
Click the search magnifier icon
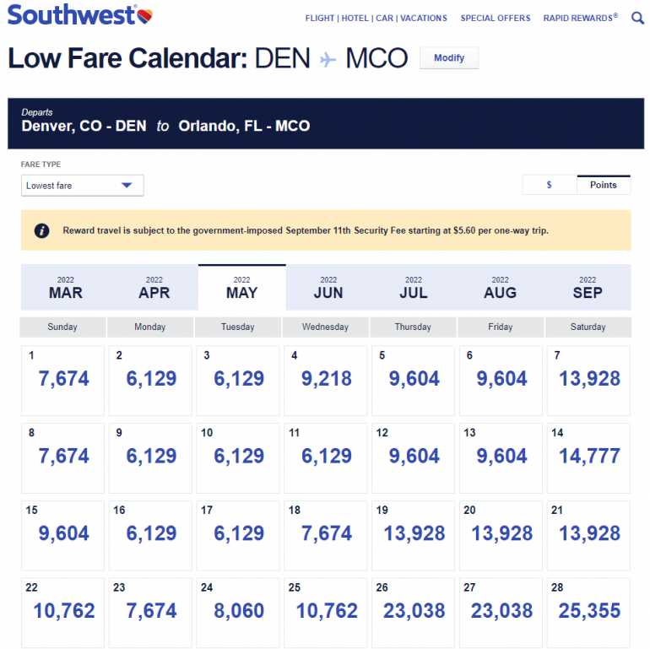pos(637,18)
